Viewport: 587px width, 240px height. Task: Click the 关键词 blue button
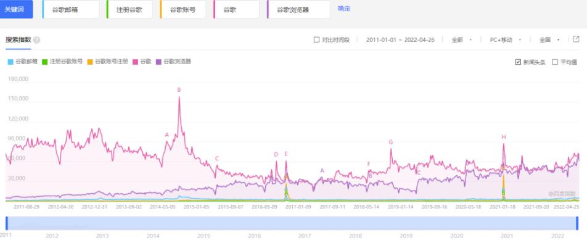(17, 9)
